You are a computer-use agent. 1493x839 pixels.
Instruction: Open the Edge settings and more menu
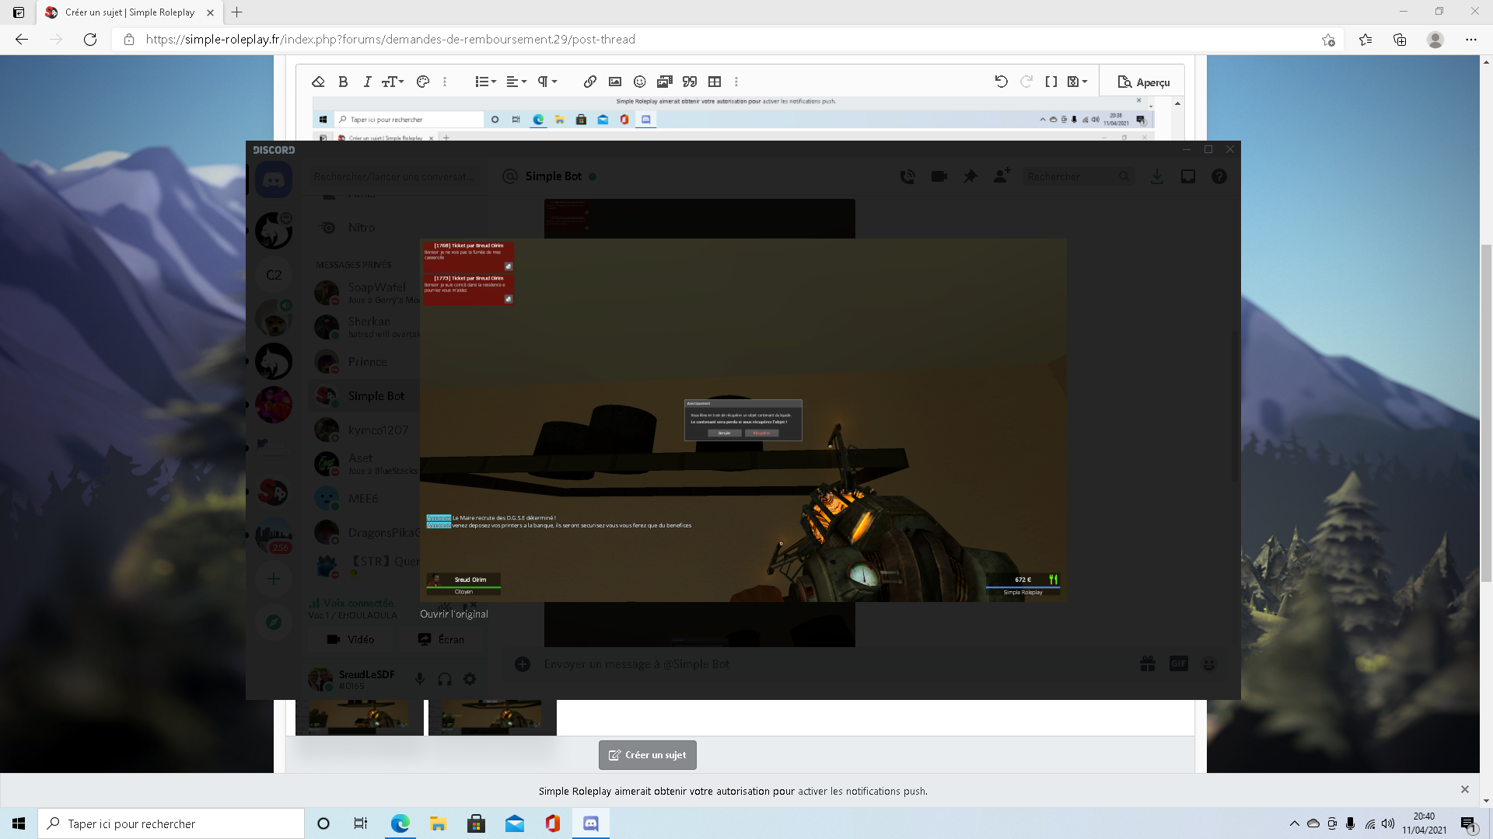1471,40
